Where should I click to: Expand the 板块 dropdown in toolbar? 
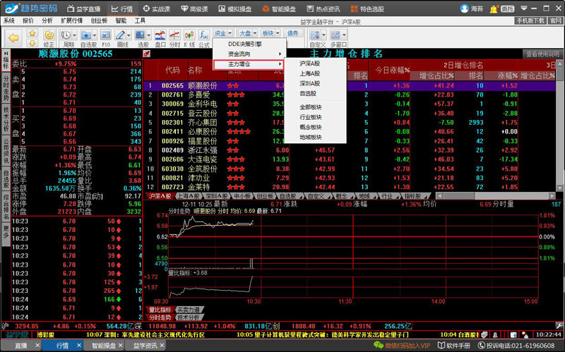point(269,33)
